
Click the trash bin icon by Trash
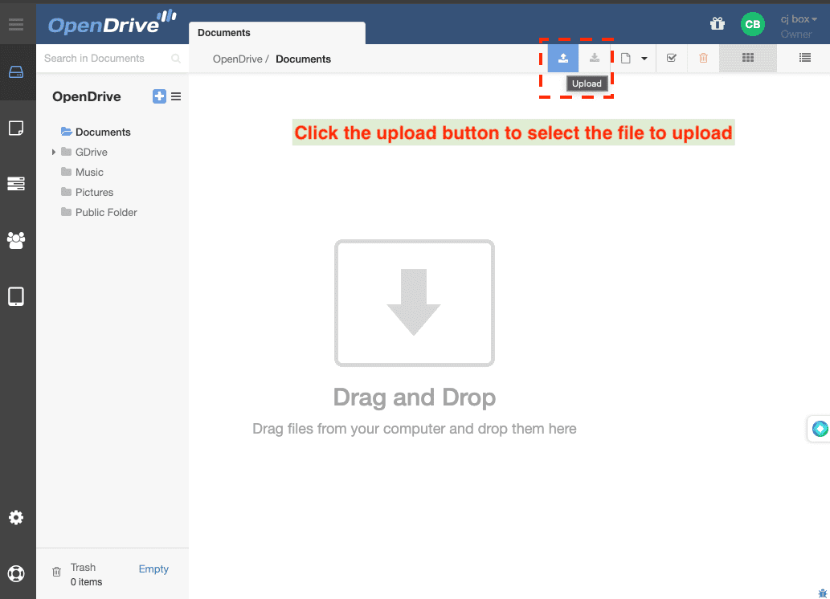[x=56, y=572]
